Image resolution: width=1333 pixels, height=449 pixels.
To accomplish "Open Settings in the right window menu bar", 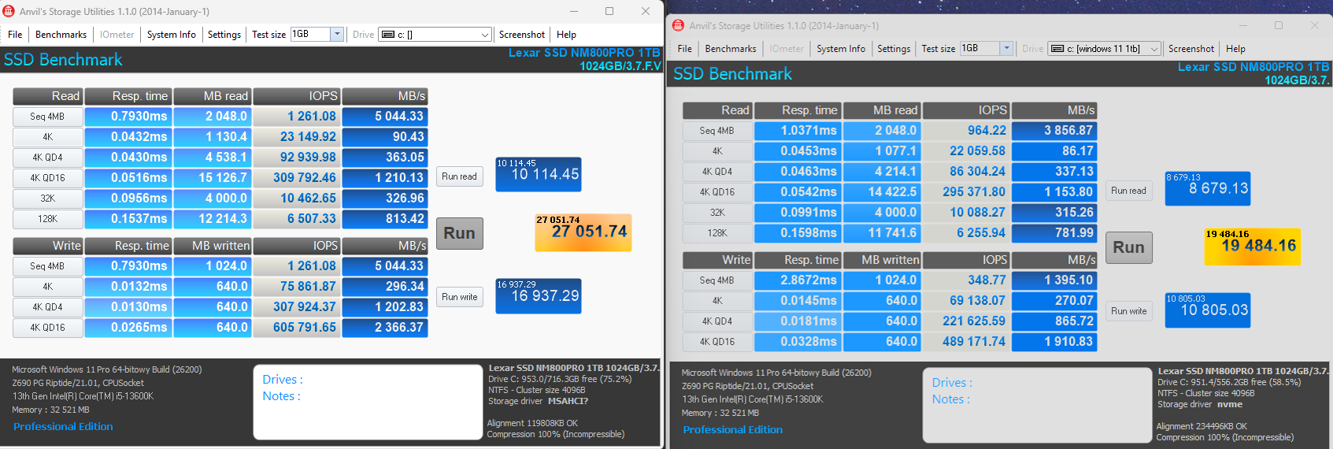I will (893, 49).
